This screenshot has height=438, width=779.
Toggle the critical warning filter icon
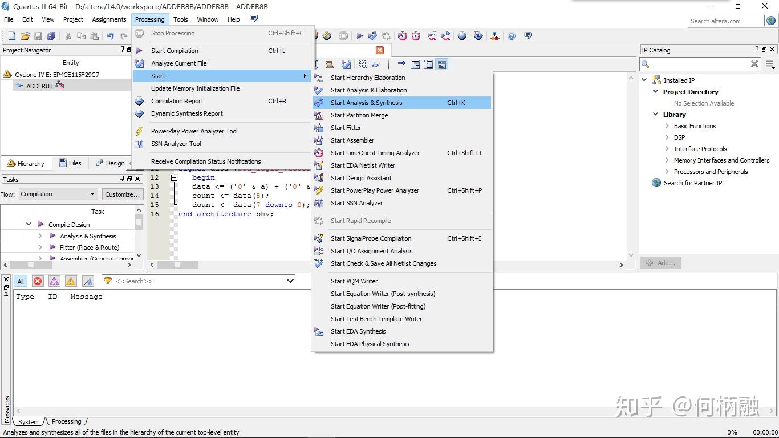tap(54, 281)
